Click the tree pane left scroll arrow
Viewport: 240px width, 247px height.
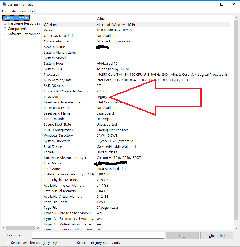(x=4, y=228)
